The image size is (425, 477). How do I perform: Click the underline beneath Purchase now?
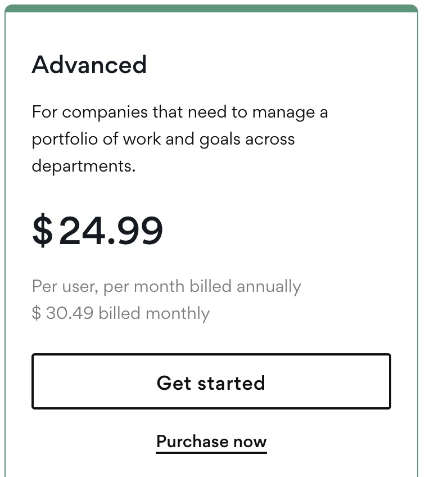tap(211, 451)
